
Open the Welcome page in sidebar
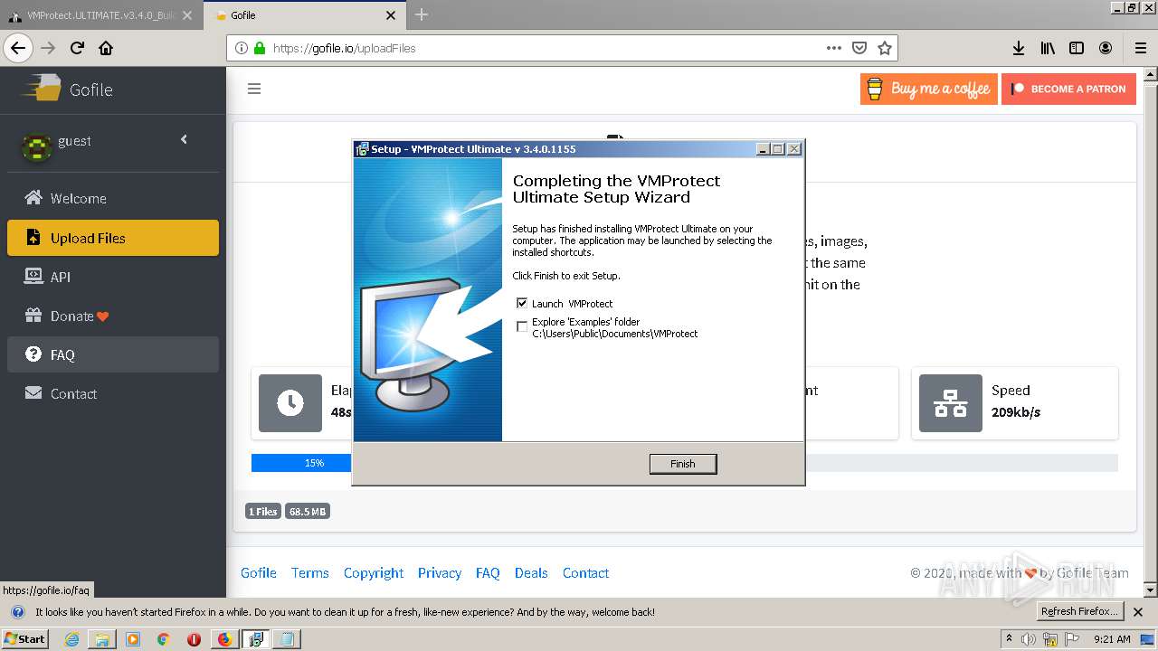pos(113,198)
